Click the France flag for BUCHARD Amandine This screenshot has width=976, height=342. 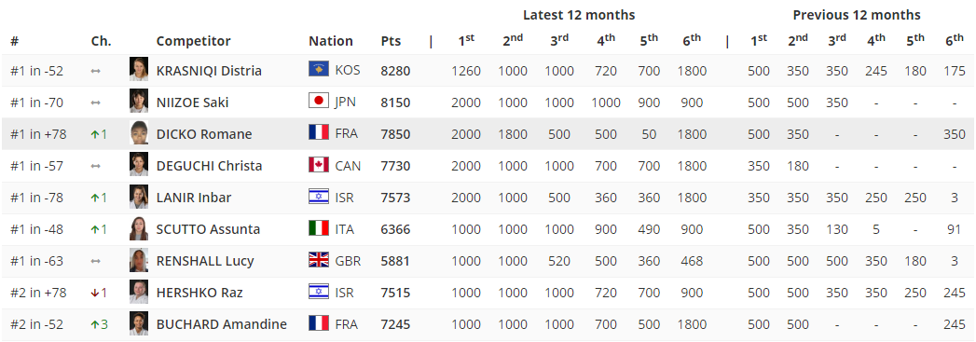coord(319,322)
